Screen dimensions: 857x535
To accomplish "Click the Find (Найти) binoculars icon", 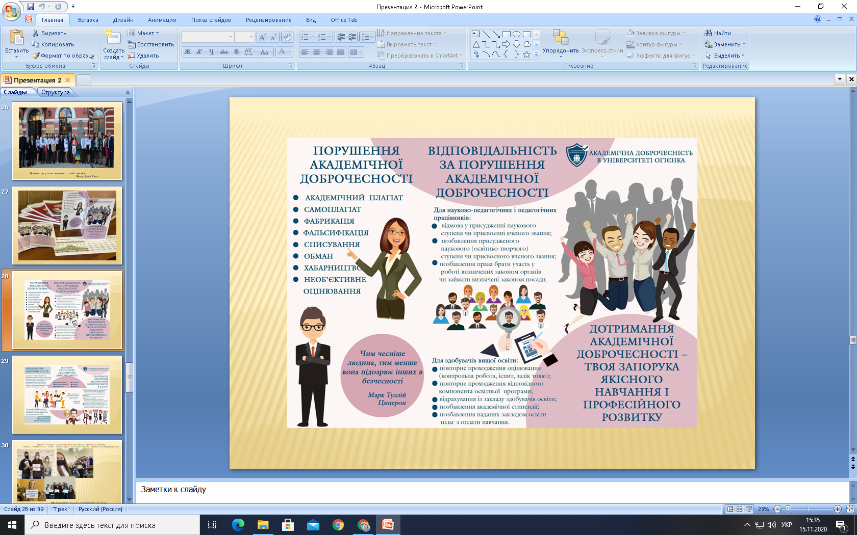I will (x=708, y=33).
